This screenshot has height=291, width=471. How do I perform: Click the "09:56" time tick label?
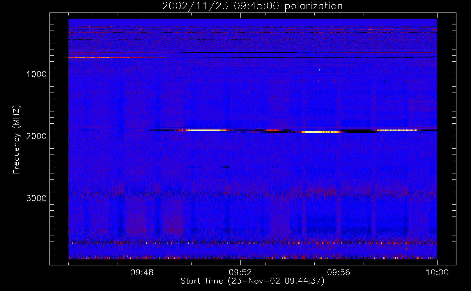click(339, 273)
